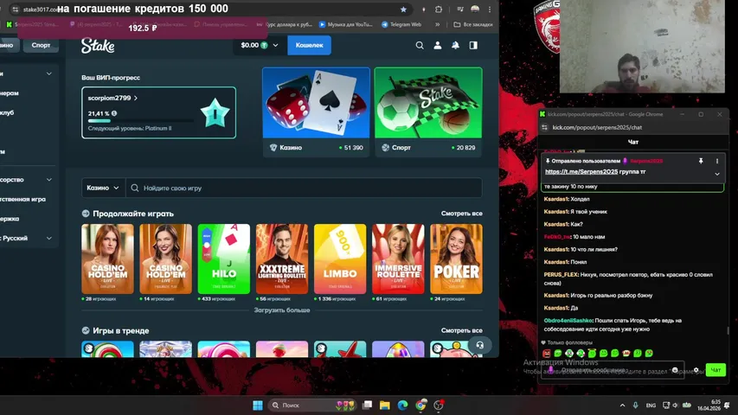Image resolution: width=738 pixels, height=415 pixels.
Task: Open the t.me/Serpens2025 link in chat
Action: pyautogui.click(x=581, y=172)
